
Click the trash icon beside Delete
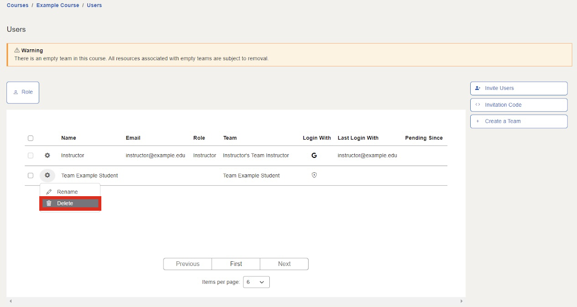point(49,203)
